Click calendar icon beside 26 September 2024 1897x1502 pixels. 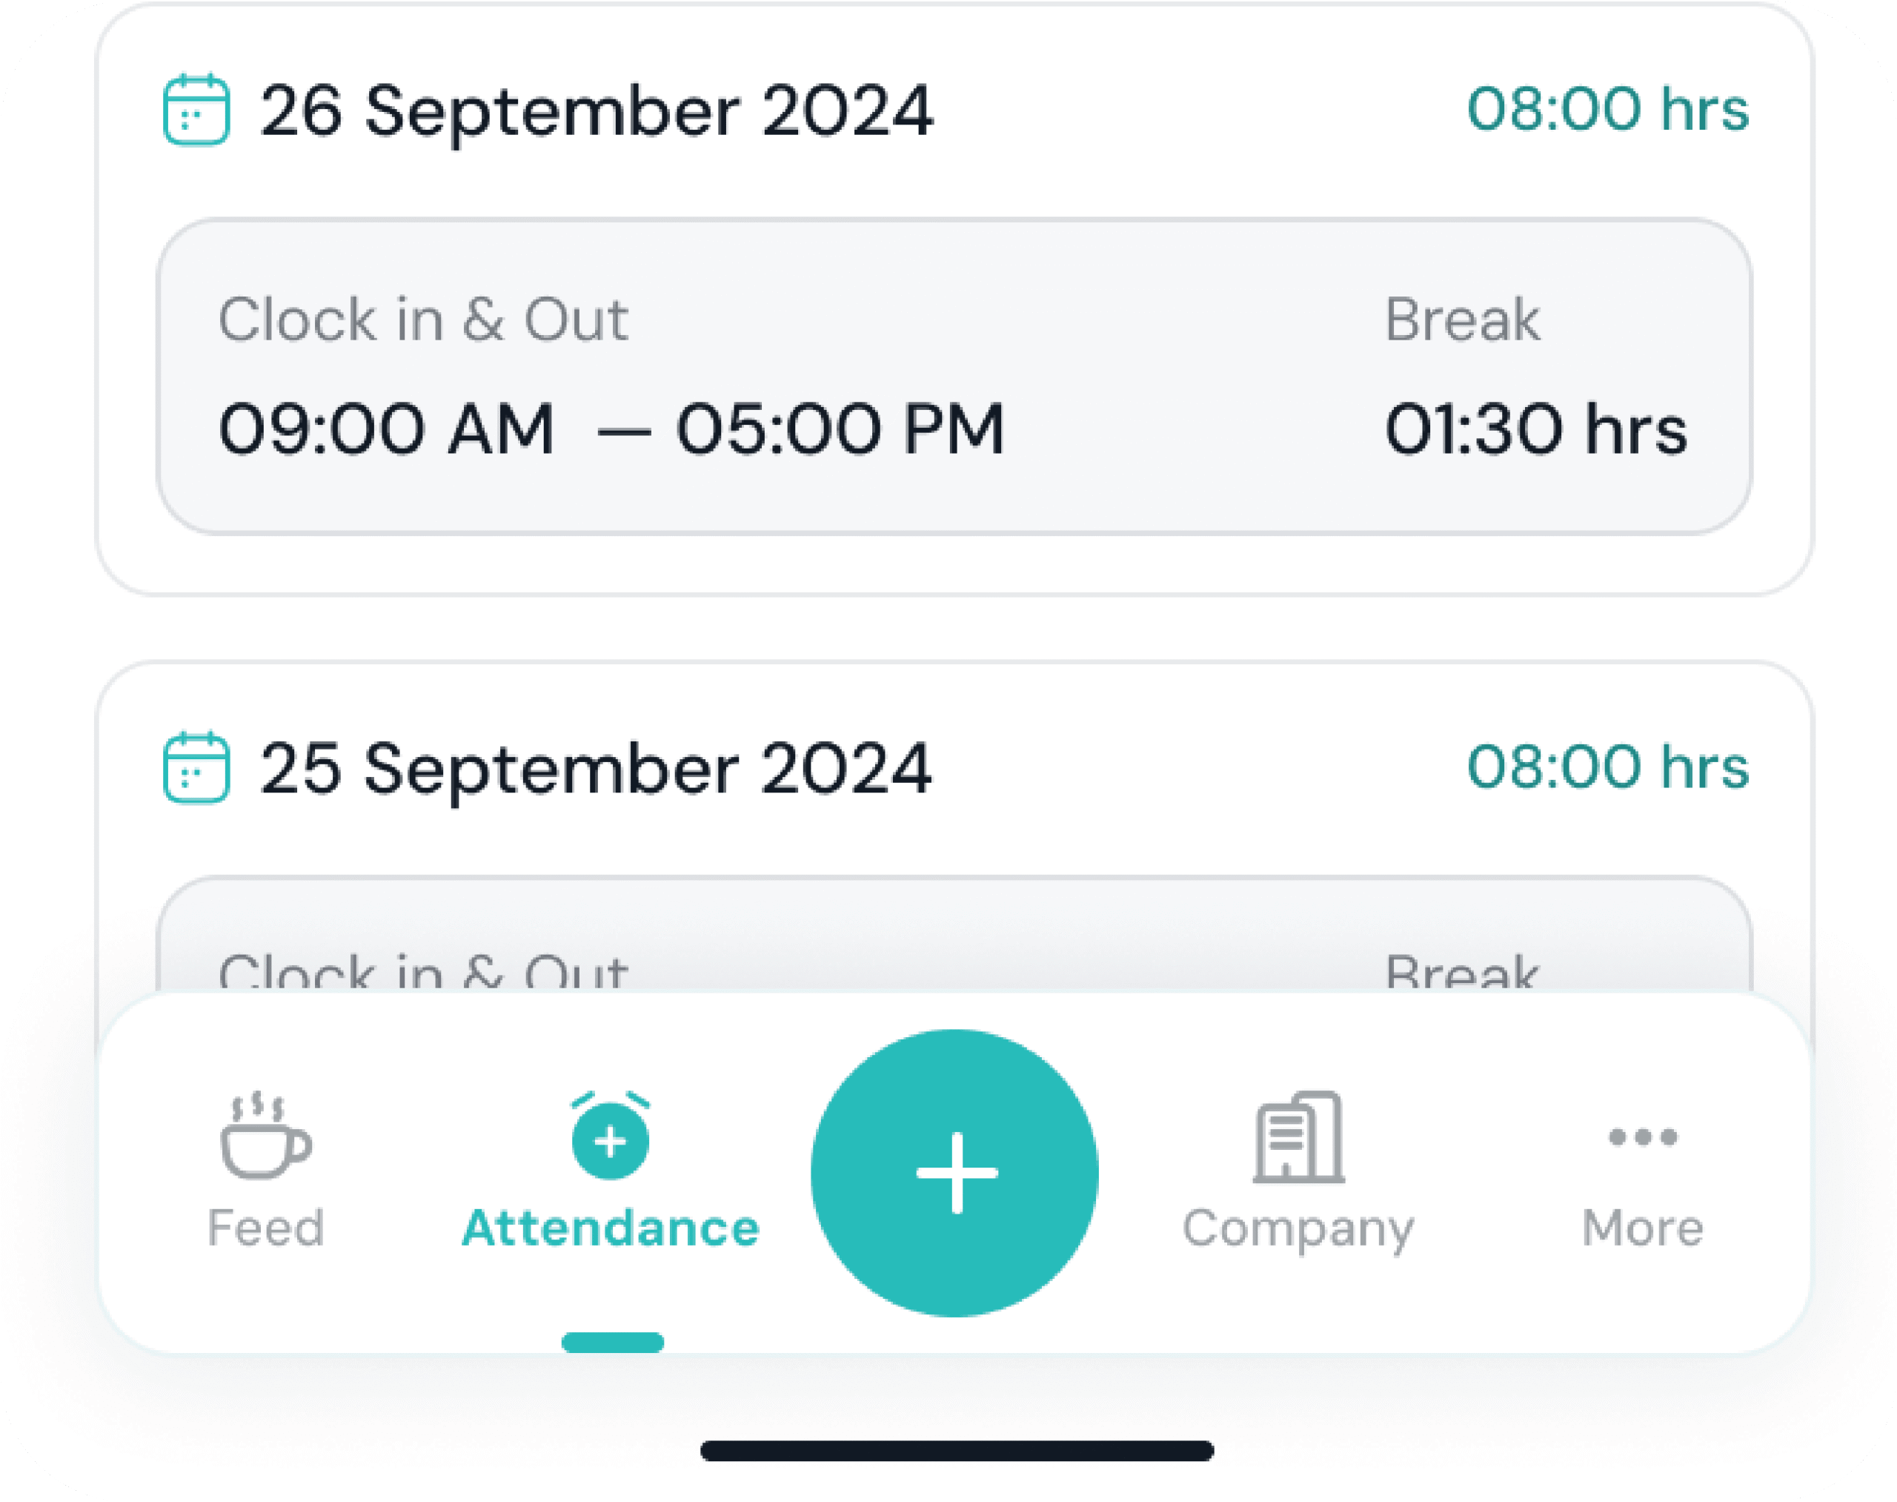point(196,110)
